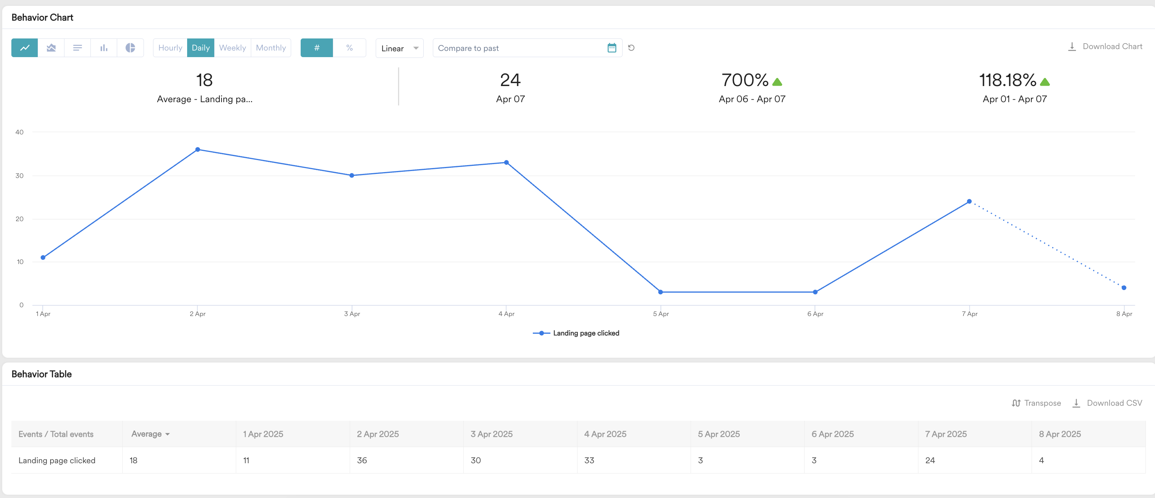Click the Compare to past input field
The height and width of the screenshot is (498, 1155).
coord(516,48)
